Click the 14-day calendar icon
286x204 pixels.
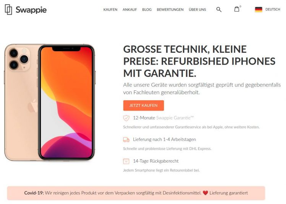(x=126, y=161)
